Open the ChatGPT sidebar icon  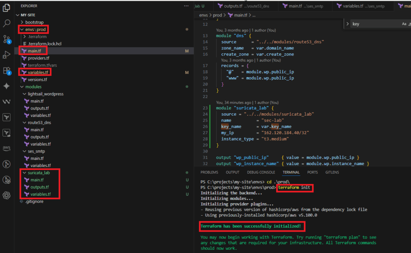tap(6, 196)
